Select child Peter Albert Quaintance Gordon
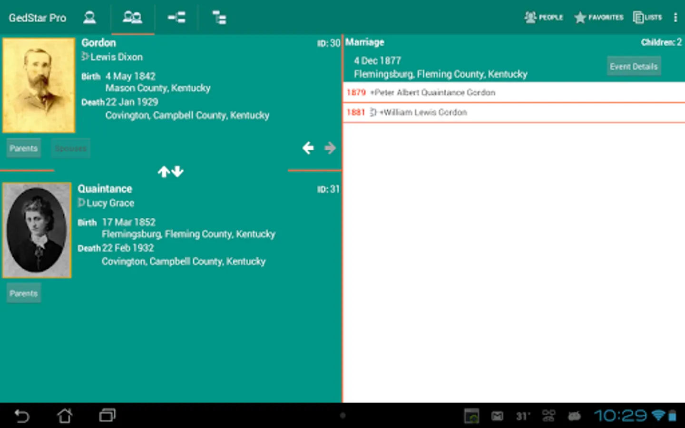Viewport: 685px width, 428px height. pyautogui.click(x=514, y=92)
